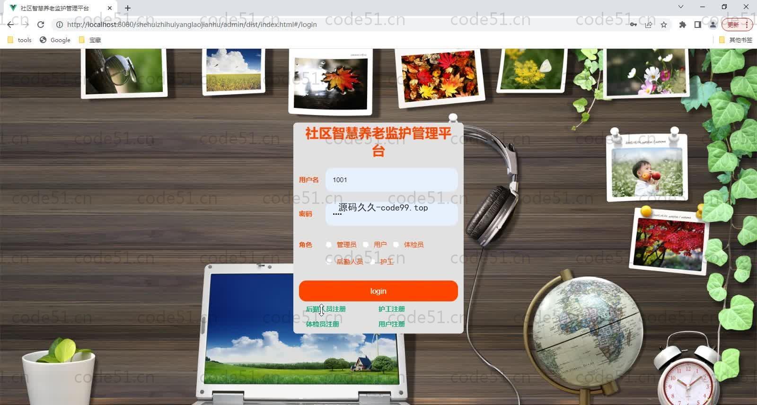Viewport: 757px width, 405px height.
Task: Click the 密码 password field
Action: point(391,214)
